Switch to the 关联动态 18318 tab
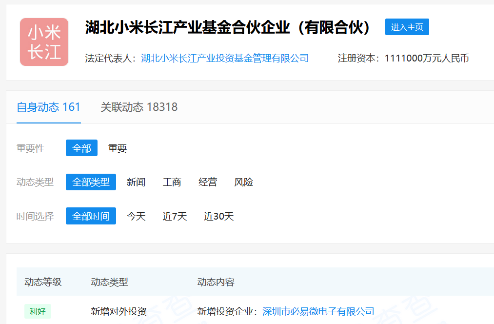This screenshot has height=324, width=494. pyautogui.click(x=139, y=107)
